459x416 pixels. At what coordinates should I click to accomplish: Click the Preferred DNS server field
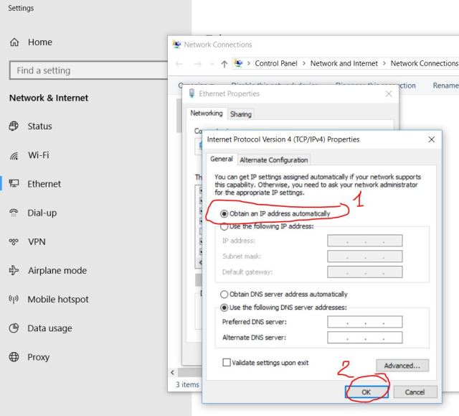click(x=364, y=322)
